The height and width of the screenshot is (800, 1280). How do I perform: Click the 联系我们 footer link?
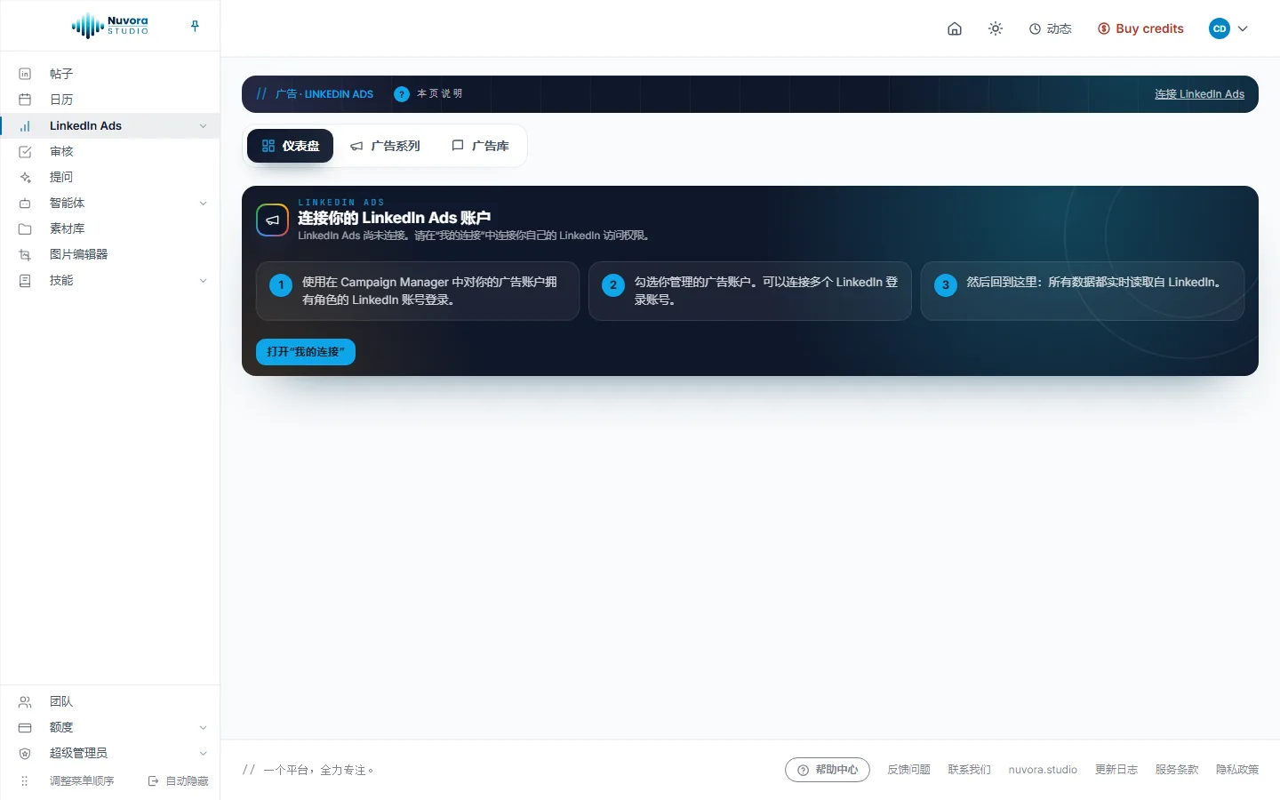[x=969, y=770]
